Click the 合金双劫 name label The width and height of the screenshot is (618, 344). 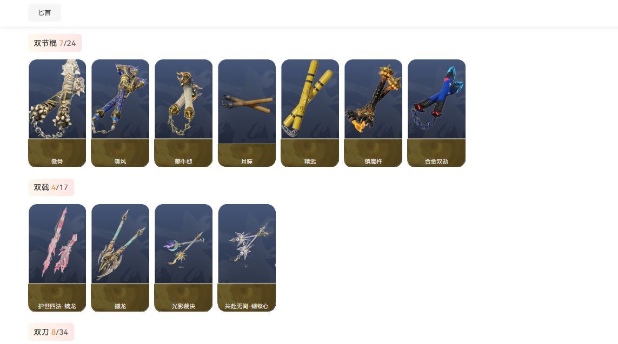point(436,161)
